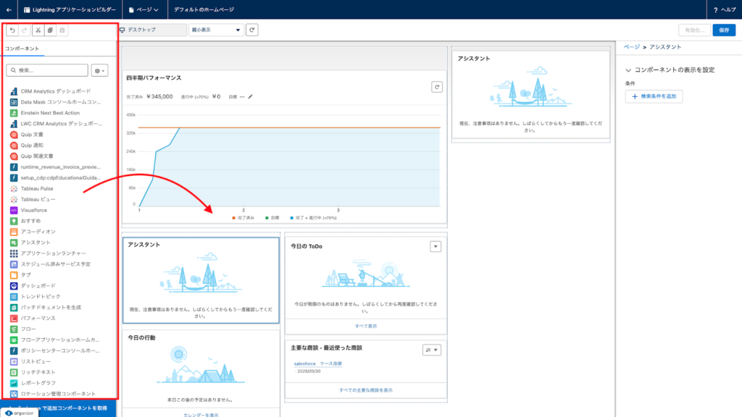742x417 pixels.
Task: Select the Einstein Next Best Action icon
Action: [x=14, y=113]
